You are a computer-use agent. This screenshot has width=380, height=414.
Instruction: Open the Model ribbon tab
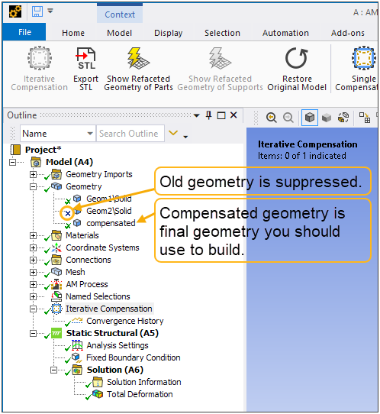[x=119, y=33]
